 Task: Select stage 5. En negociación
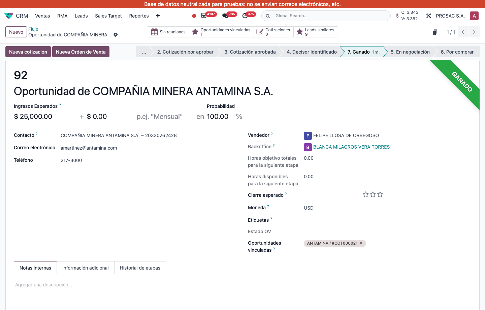[x=410, y=52]
